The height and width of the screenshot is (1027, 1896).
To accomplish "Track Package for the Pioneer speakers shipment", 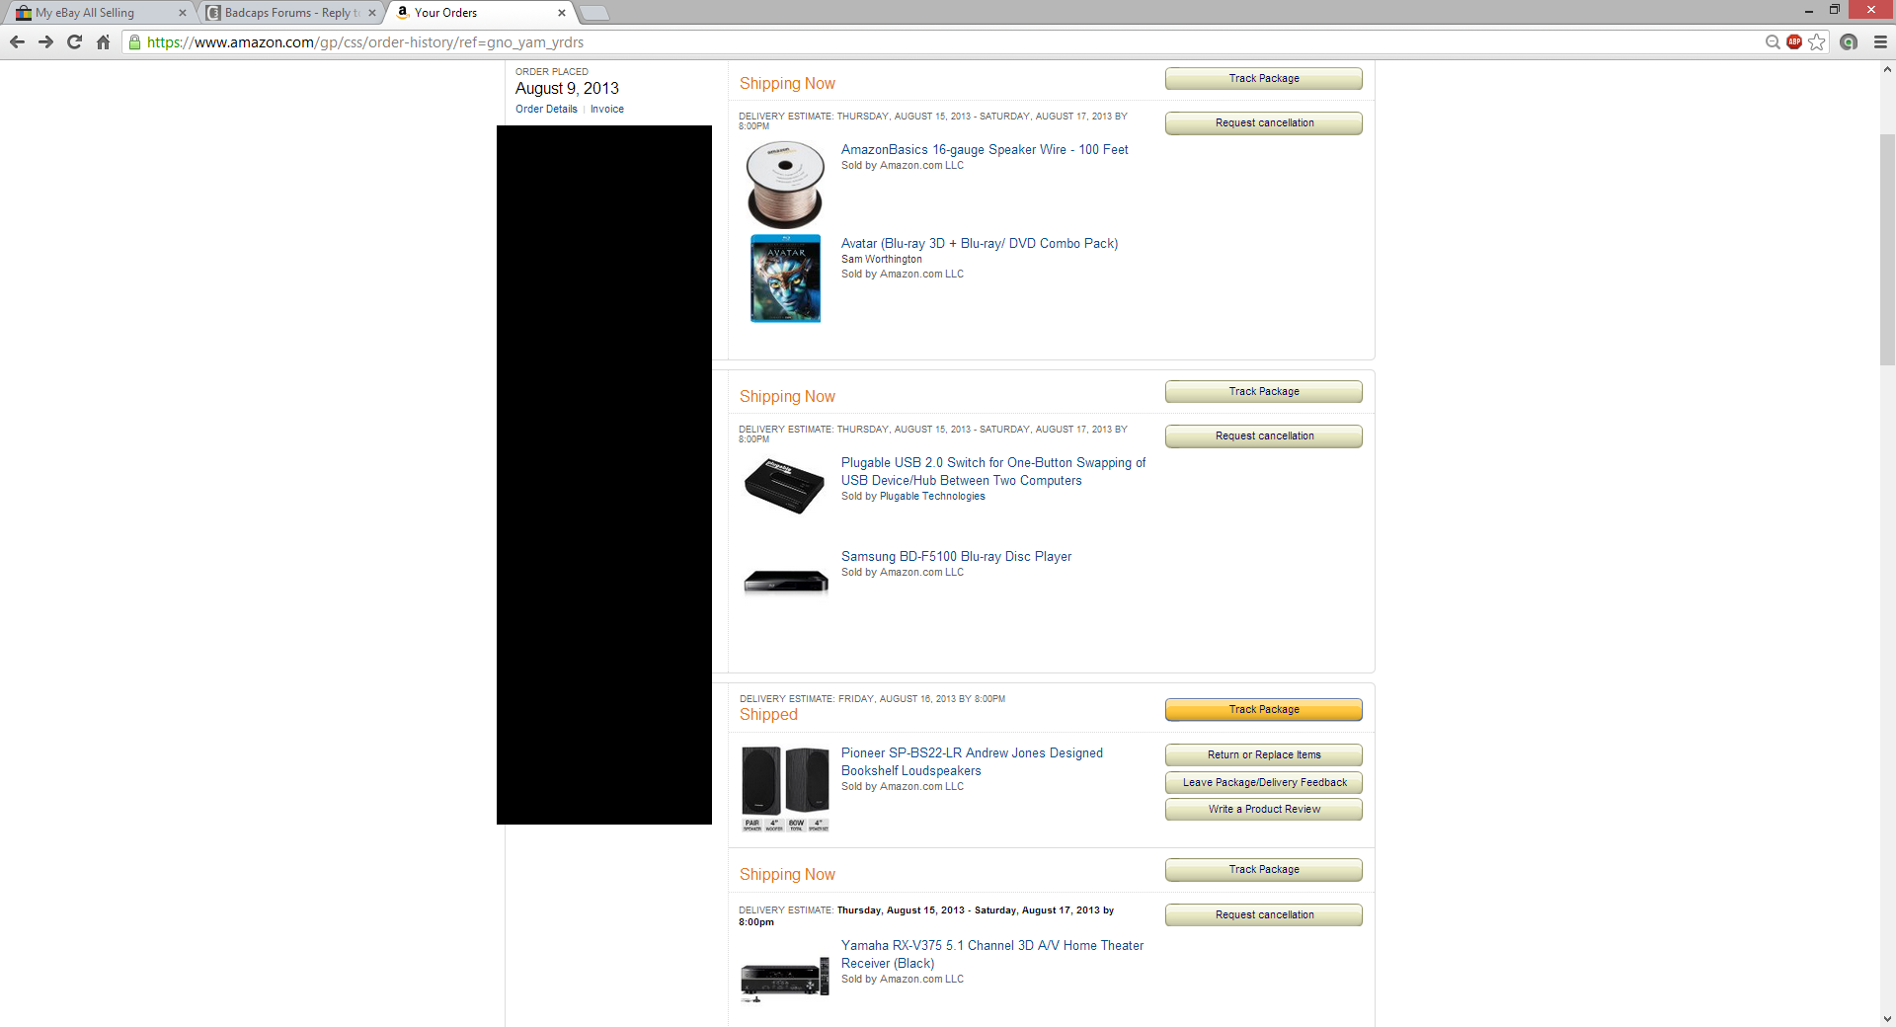I will pyautogui.click(x=1264, y=710).
